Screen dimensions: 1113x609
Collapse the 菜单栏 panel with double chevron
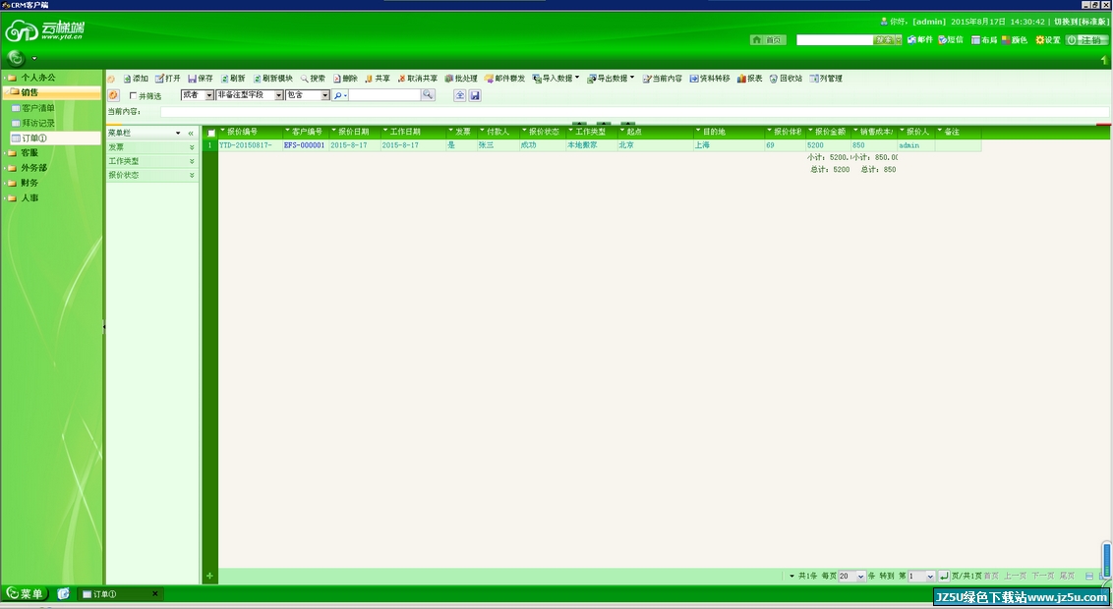pyautogui.click(x=191, y=134)
